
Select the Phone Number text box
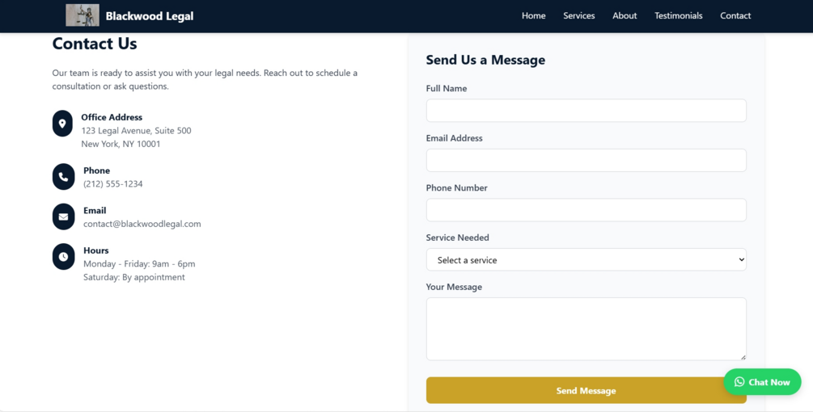pos(586,210)
